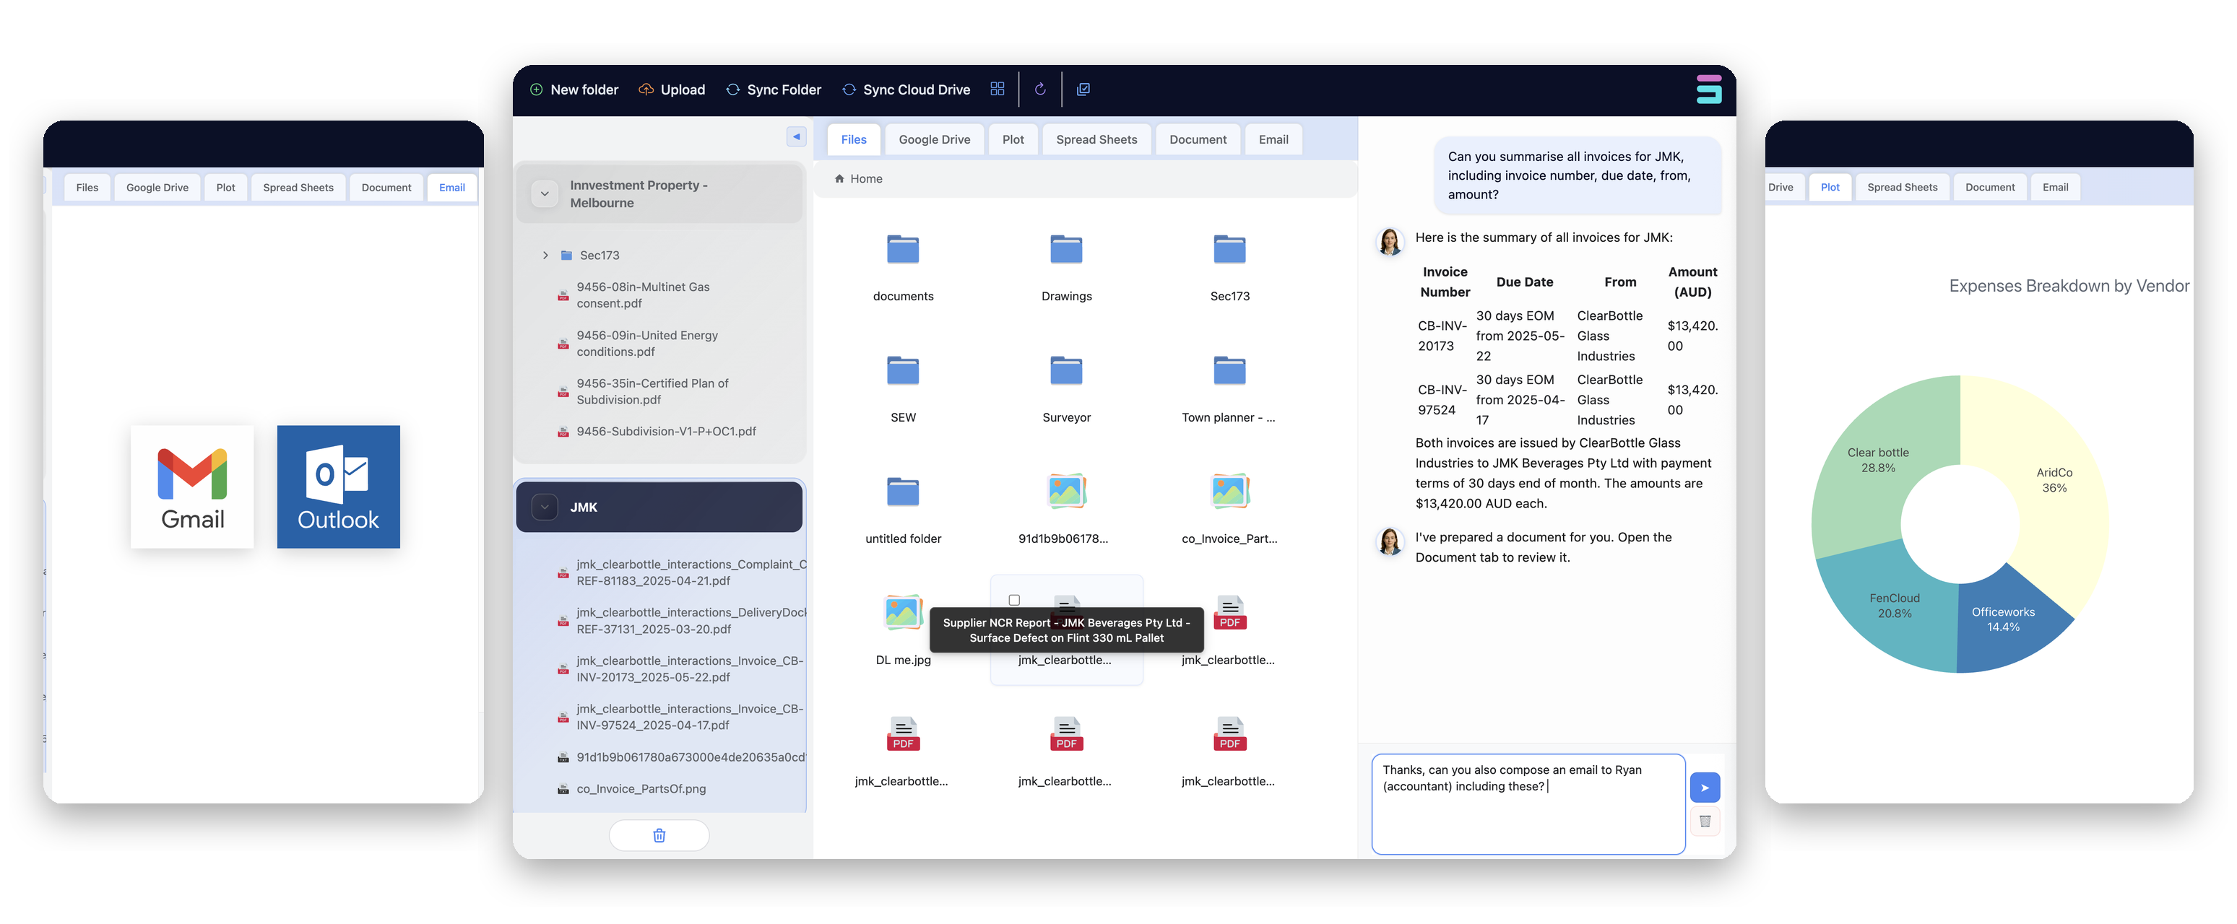The width and height of the screenshot is (2237, 924).
Task: Expand the Sec173 folder in the sidebar
Action: click(x=545, y=254)
